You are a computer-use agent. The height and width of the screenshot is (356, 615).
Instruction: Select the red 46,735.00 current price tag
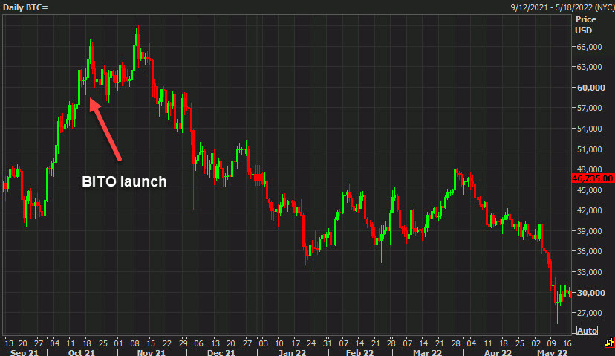click(593, 178)
